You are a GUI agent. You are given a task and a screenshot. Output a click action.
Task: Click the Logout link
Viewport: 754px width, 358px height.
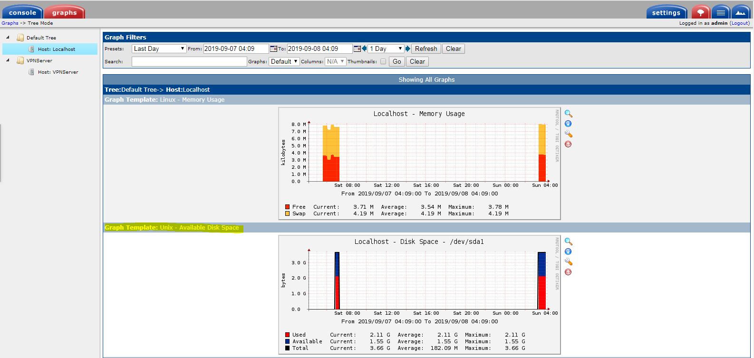point(740,23)
